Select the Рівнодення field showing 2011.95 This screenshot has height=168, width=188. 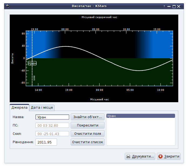coord(46,142)
